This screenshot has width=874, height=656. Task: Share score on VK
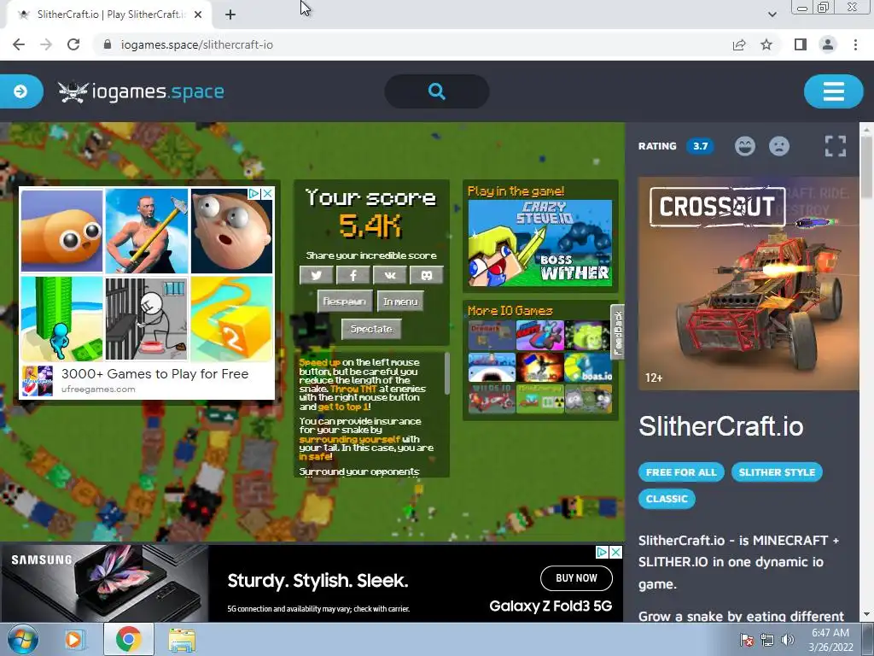pos(389,275)
